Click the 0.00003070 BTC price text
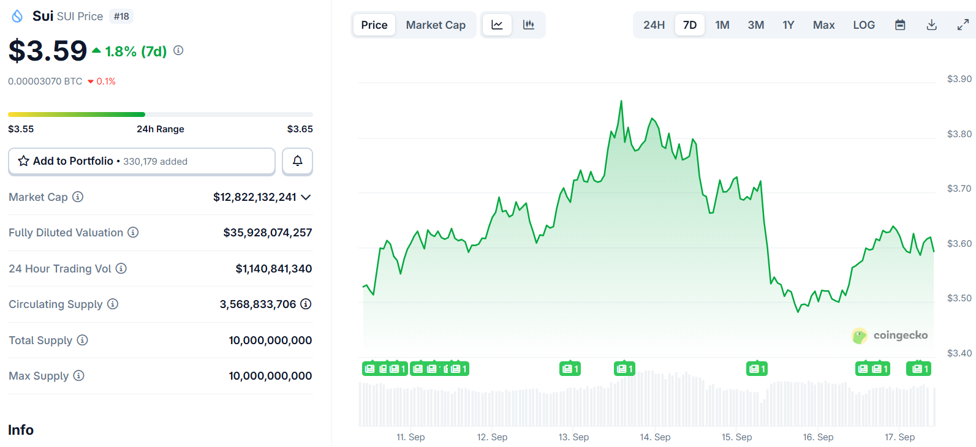 click(x=45, y=81)
